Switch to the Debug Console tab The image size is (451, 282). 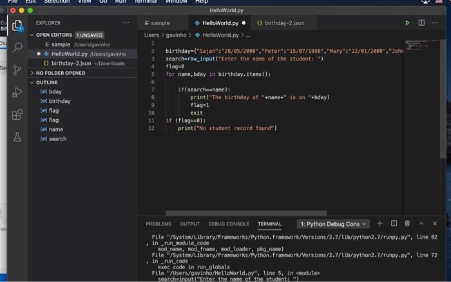(229, 224)
